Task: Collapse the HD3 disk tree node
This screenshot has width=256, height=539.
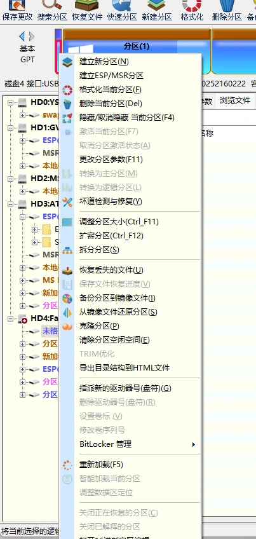Action: [x=11, y=204]
